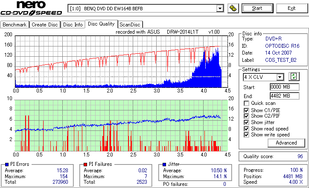Image resolution: width=309 pixels, height=188 pixels.
Task: Disable Show write speed checkbox
Action: point(246,135)
